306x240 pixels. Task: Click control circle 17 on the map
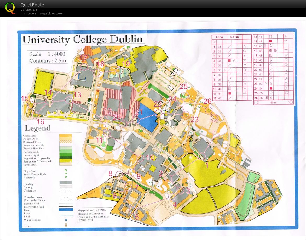coord(84,67)
